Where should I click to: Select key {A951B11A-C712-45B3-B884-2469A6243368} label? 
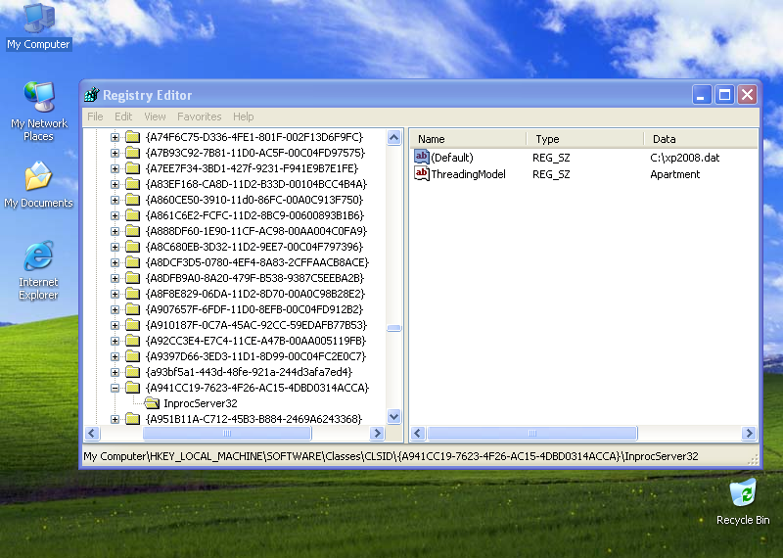pyautogui.click(x=253, y=419)
